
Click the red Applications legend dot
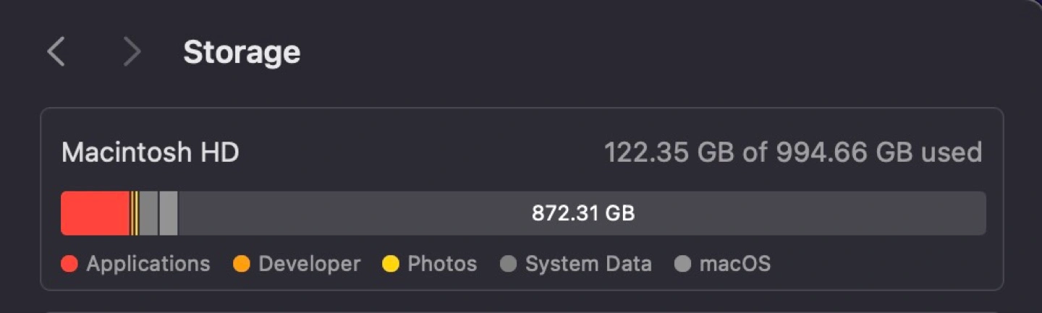click(x=69, y=265)
